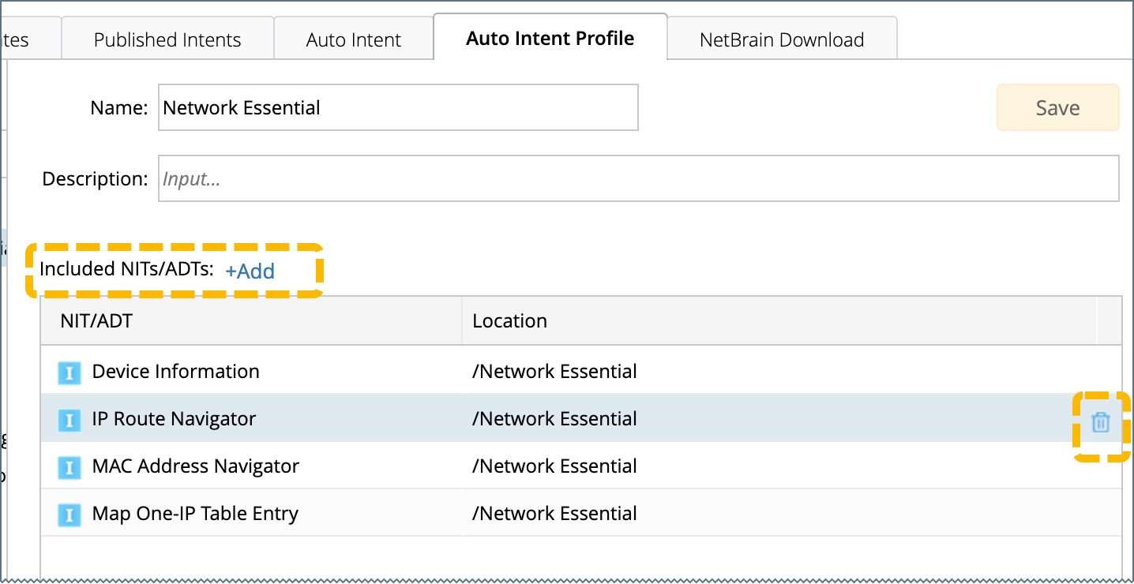
Task: Click into the Description input field
Action: [x=638, y=179]
